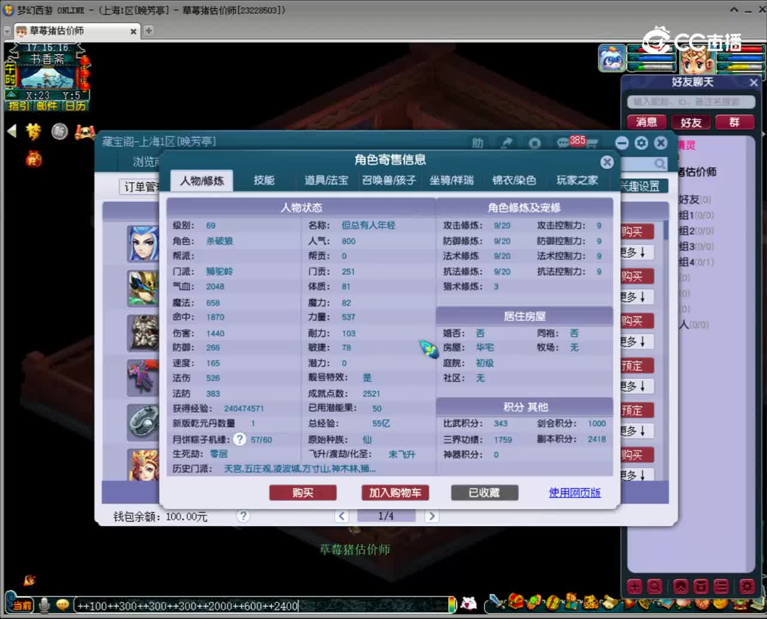
Task: Click the shopping cart icon on the 藏宝阁 titlebar
Action: click(x=592, y=143)
